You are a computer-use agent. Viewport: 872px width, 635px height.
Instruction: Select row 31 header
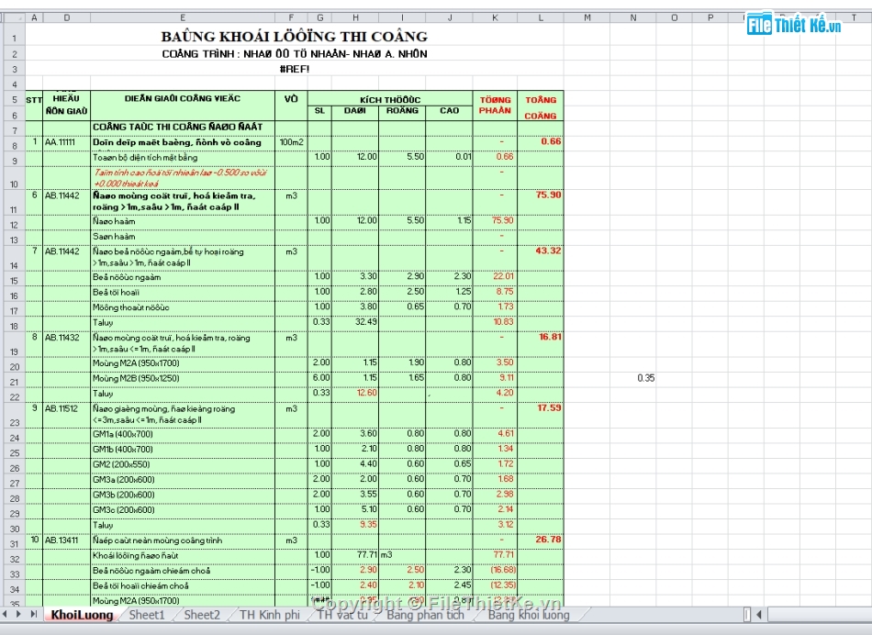click(x=14, y=544)
